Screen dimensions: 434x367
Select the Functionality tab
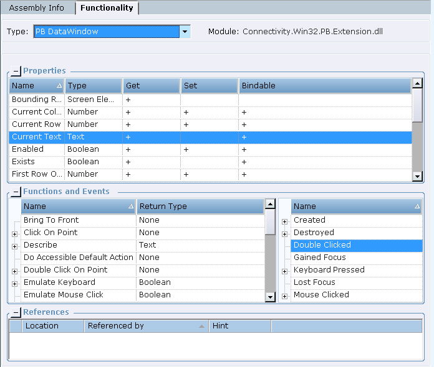coord(107,7)
